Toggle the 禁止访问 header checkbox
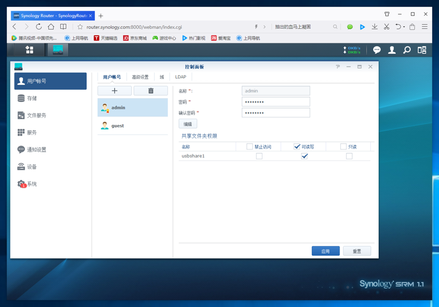Viewport: 439px width, 307px height. click(x=250, y=146)
